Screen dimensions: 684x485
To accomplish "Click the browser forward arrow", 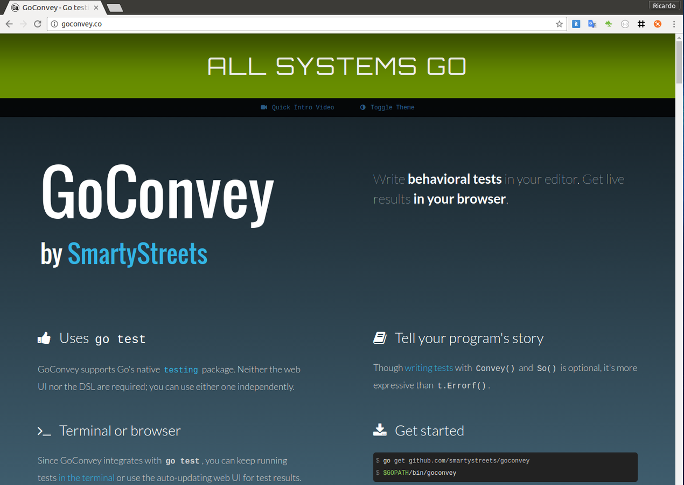I will tap(23, 24).
